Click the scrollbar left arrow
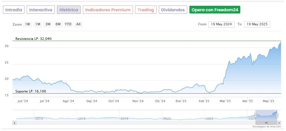Viewport: 286px width, 131px height. 14,123
